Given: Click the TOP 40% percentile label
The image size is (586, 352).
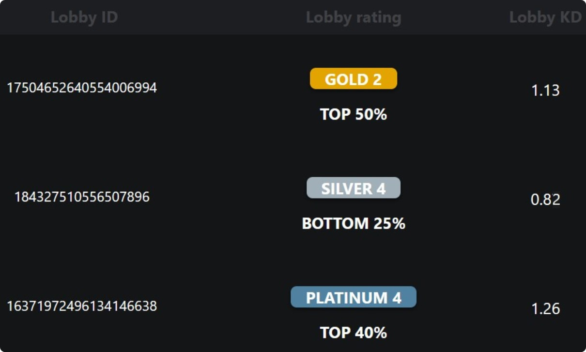Looking at the screenshot, I should tap(354, 333).
